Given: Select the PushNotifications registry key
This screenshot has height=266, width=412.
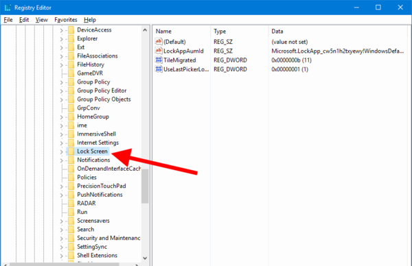Looking at the screenshot, I should [x=100, y=195].
